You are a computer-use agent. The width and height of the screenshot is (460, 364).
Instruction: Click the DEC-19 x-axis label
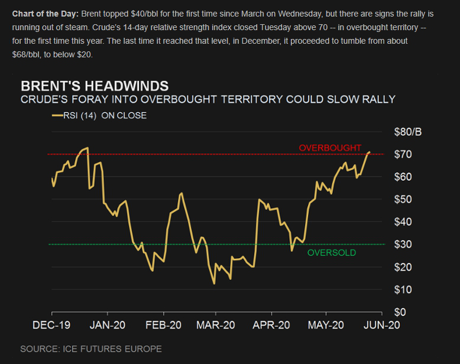(x=51, y=325)
